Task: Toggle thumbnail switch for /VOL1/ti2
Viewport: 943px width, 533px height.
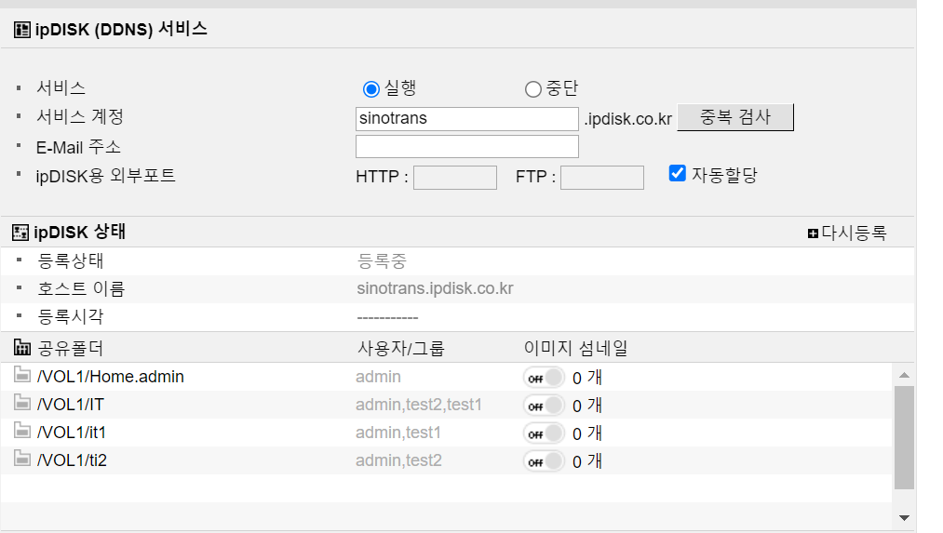Action: pos(544,460)
